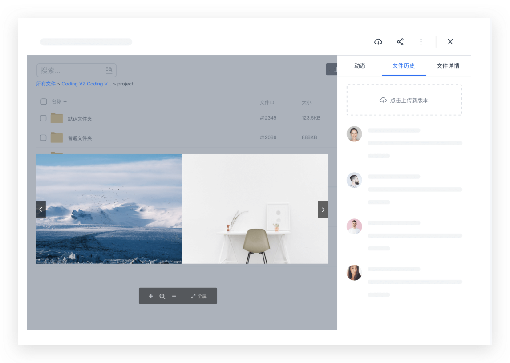The width and height of the screenshot is (510, 363).
Task: Zoom out with the minus icon
Action: pos(174,296)
